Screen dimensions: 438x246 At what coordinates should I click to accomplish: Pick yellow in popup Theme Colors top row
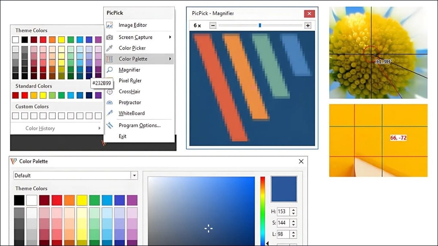[61, 40]
